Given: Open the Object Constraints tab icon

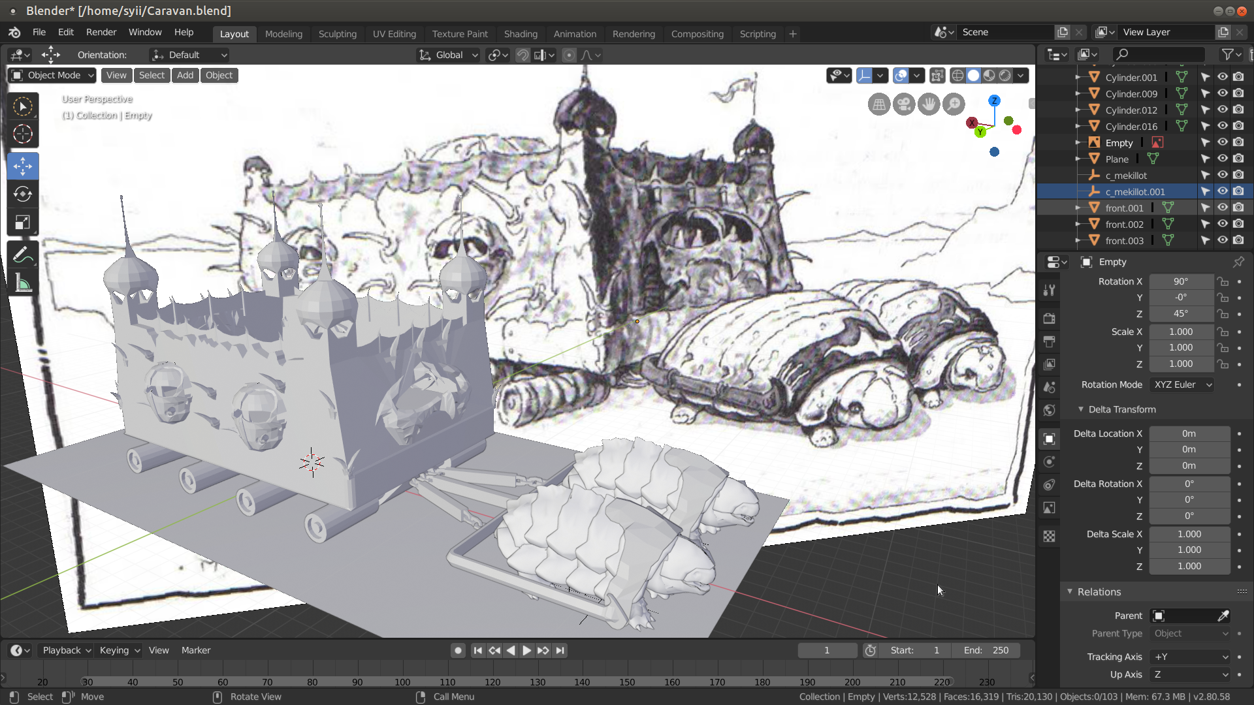Looking at the screenshot, I should pos(1050,484).
